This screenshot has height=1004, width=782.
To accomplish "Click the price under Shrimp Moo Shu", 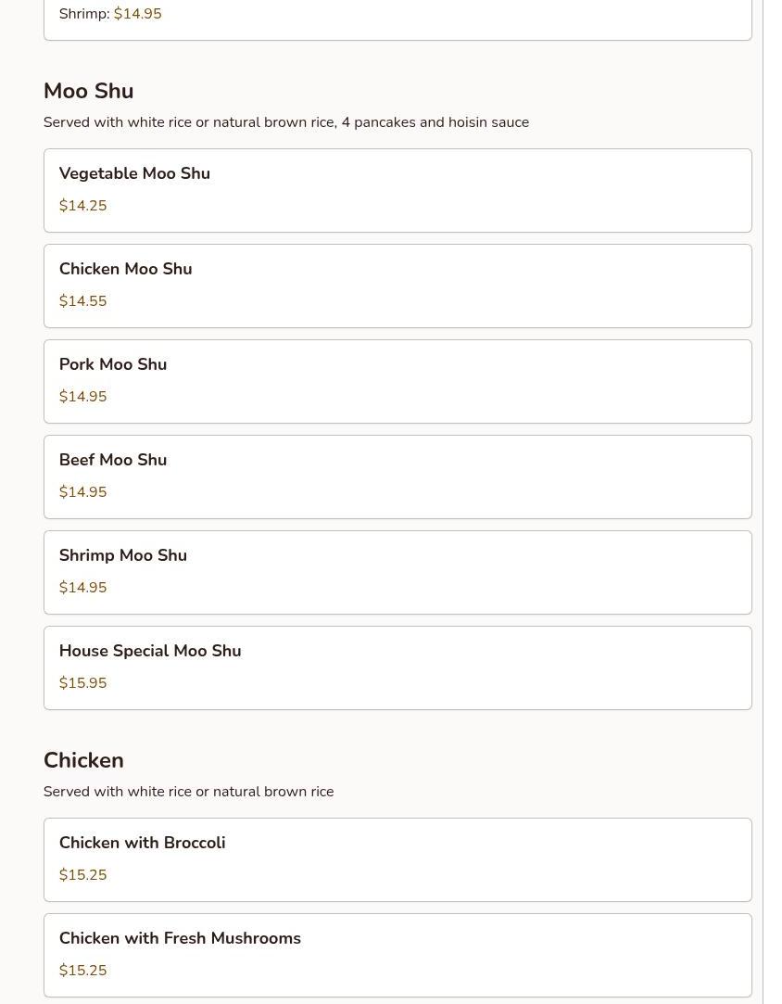I will pos(82,588).
